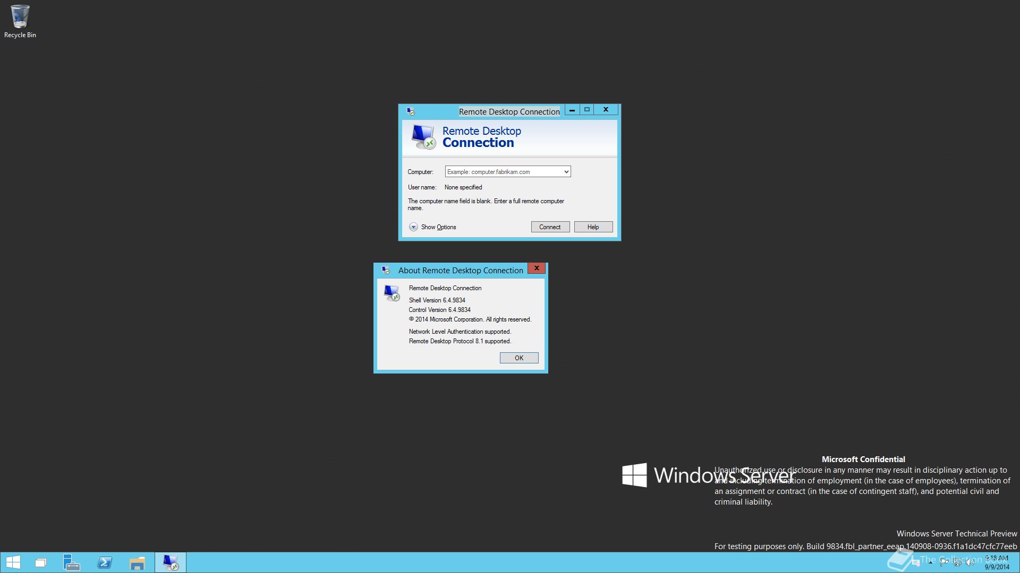Open File Explorer from the taskbar
This screenshot has width=1020, height=573.
137,562
